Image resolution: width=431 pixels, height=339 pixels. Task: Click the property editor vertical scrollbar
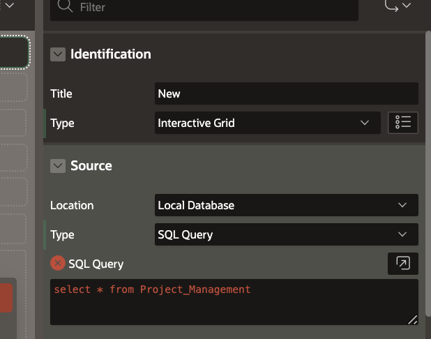428,173
